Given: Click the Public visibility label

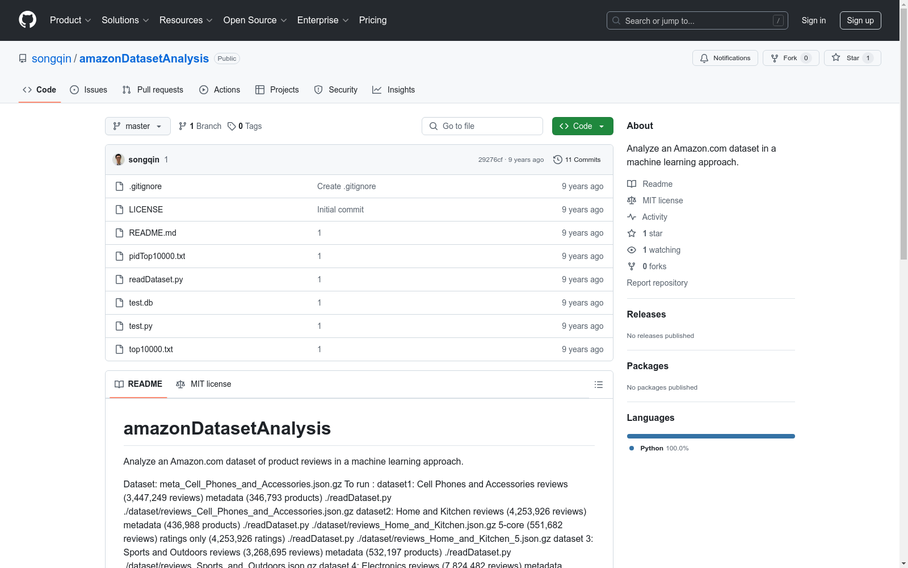Looking at the screenshot, I should 227,59.
